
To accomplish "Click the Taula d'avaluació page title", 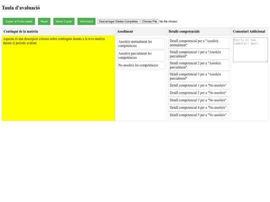I will point(21,8).
